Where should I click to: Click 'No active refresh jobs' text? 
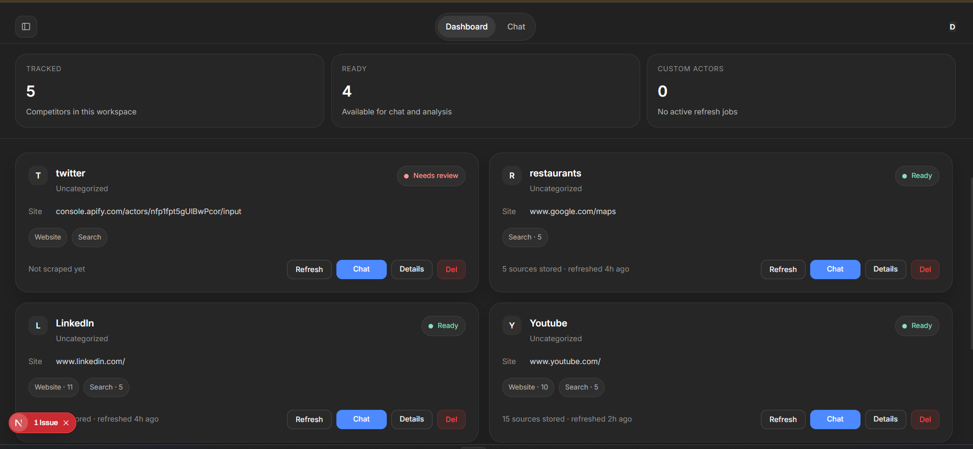(x=697, y=112)
